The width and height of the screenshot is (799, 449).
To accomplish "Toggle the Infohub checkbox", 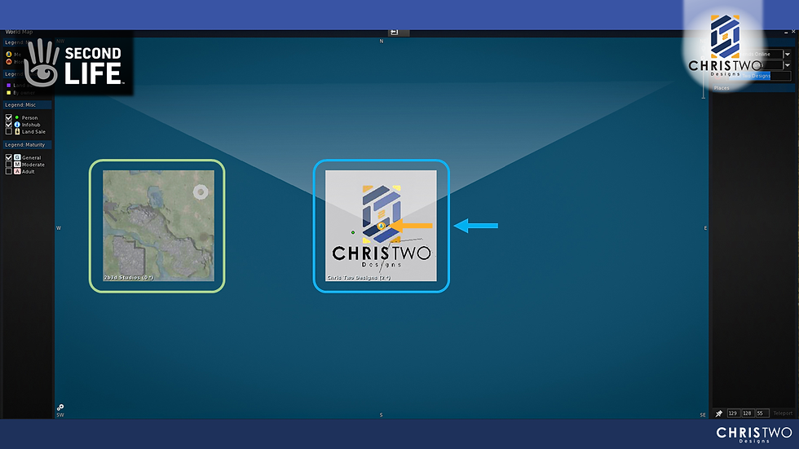I will click(9, 124).
